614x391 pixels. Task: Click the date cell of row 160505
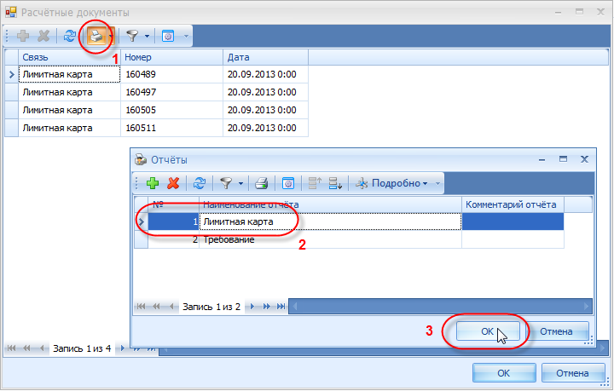pos(265,110)
